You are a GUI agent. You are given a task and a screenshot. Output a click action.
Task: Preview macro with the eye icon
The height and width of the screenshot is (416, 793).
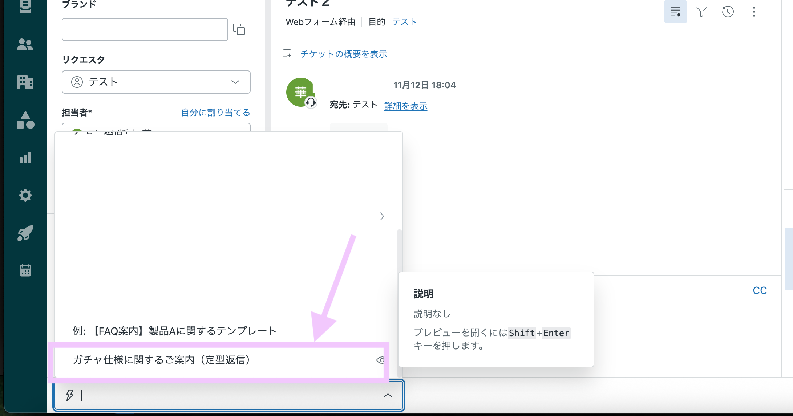[x=380, y=360]
